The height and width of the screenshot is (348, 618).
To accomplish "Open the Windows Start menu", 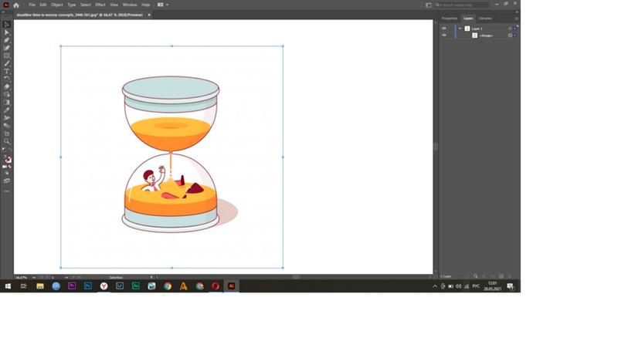I will point(8,286).
